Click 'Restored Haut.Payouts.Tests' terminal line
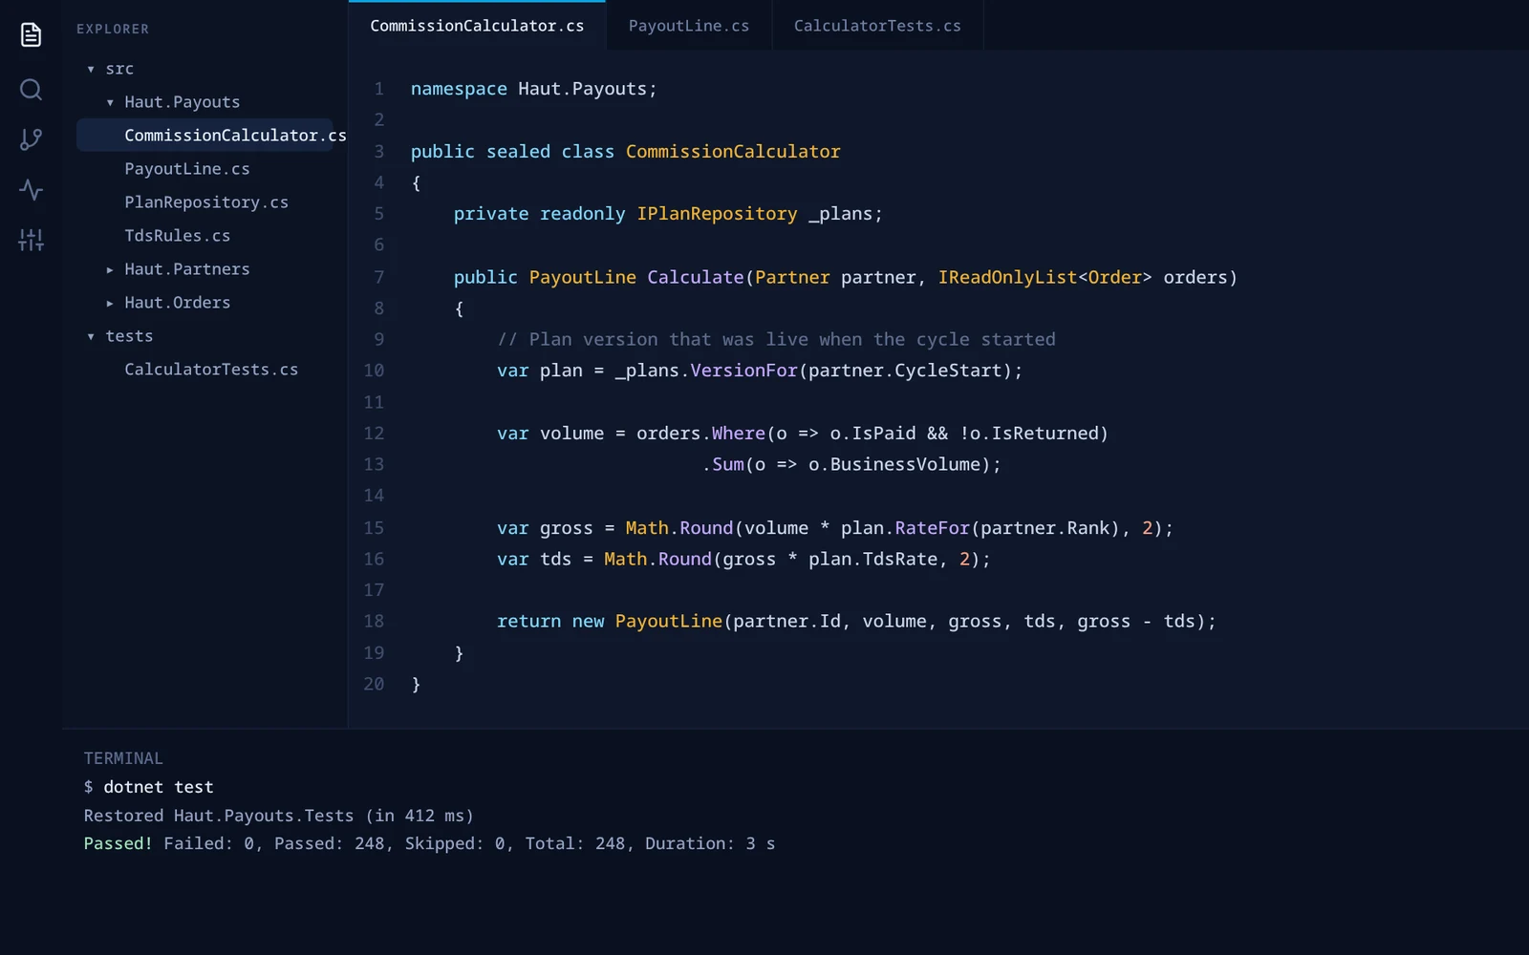Image resolution: width=1529 pixels, height=955 pixels. tap(278, 816)
